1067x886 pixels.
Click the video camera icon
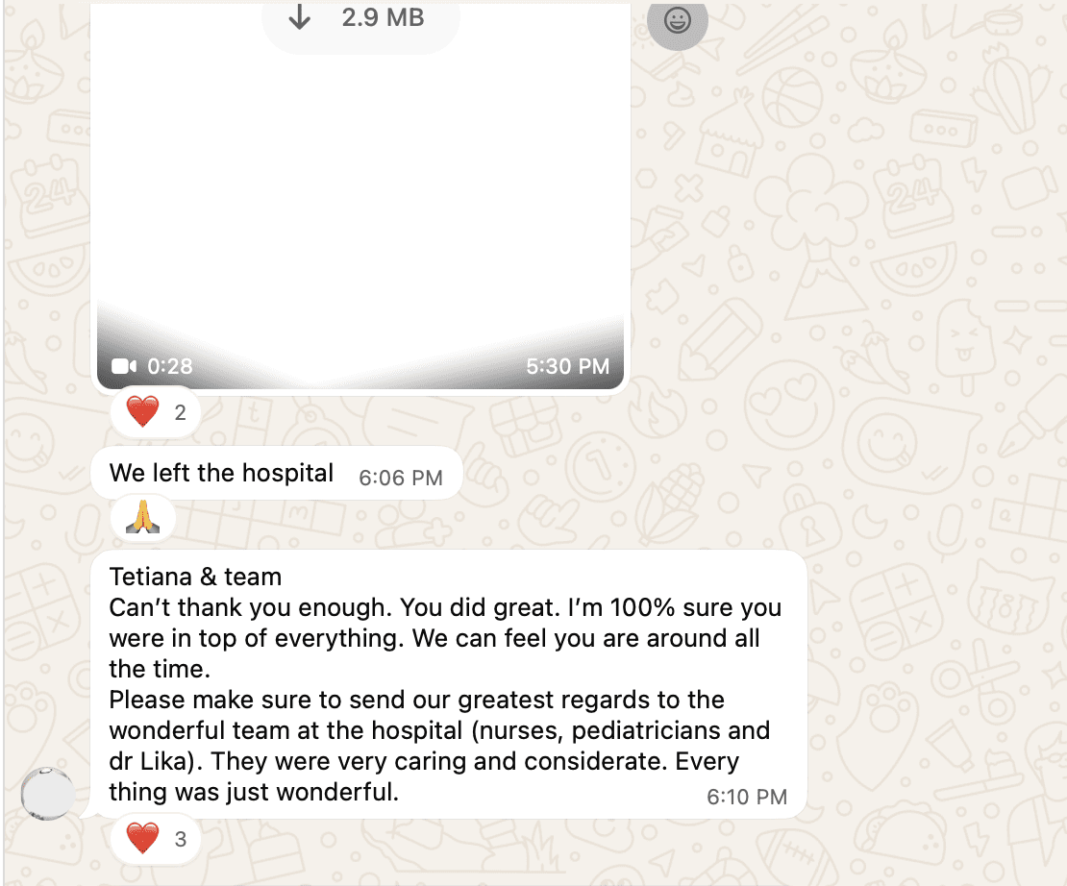point(124,366)
